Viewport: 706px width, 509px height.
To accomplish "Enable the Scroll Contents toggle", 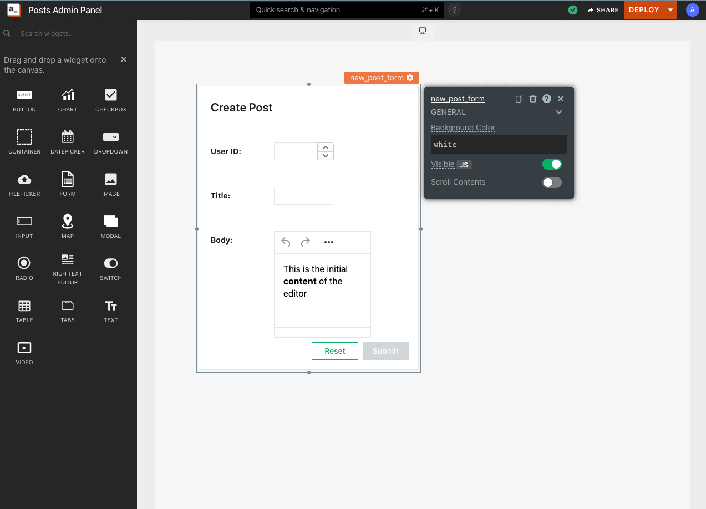I will [552, 182].
